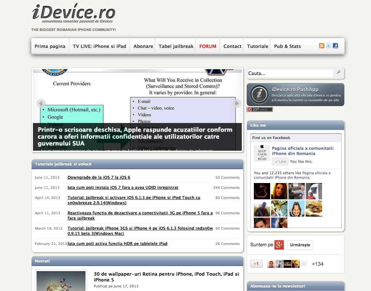Open redsn0w 0.9.15 beta 3 tutorial link
371x291 pixels.
pos(140,231)
